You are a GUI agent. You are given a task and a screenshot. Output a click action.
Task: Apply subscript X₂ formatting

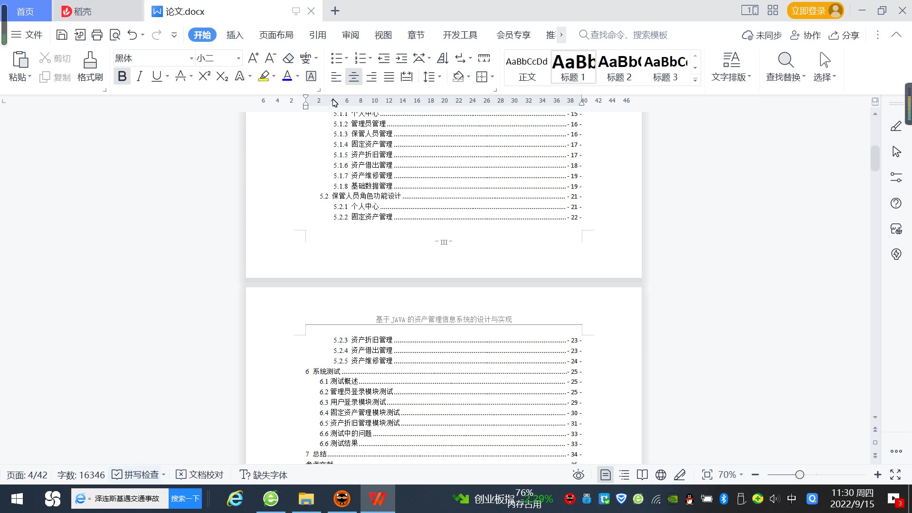(x=222, y=76)
